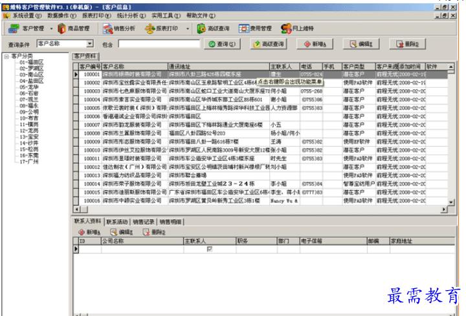This screenshot has width=466, height=316.
Task: Click the menu bar document icon beside 系统设置
Action: [x=6, y=16]
